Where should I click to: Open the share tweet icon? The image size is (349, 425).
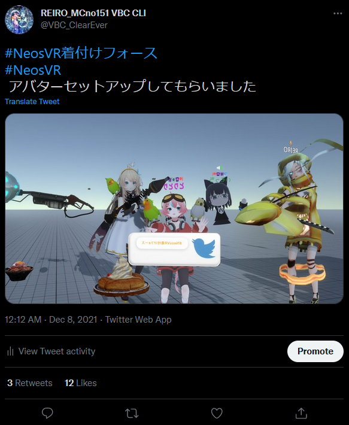pyautogui.click(x=301, y=414)
